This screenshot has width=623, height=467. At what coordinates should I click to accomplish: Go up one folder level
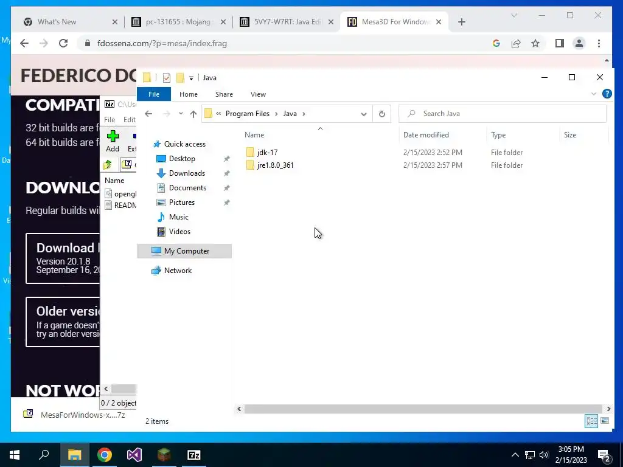(x=193, y=114)
